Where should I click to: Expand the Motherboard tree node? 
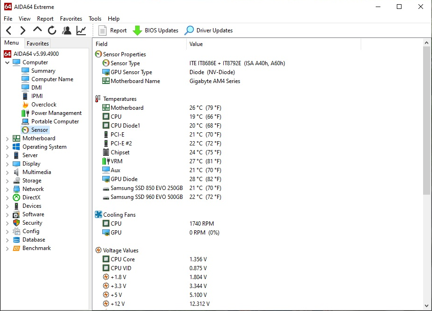7,138
